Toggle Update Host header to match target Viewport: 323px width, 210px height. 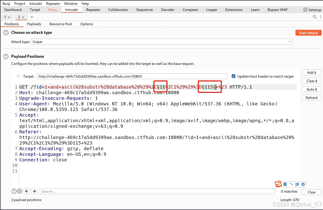coord(234,76)
